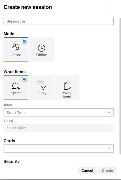Click the Create button
Screen dimensions: 121x180
click(x=107, y=170)
